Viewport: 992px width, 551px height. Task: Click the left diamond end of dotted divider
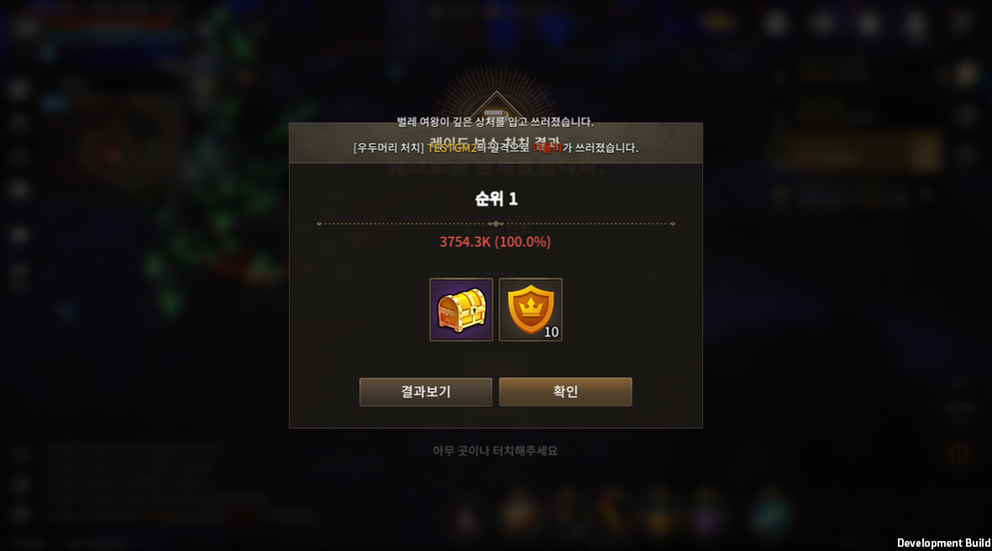(x=319, y=223)
